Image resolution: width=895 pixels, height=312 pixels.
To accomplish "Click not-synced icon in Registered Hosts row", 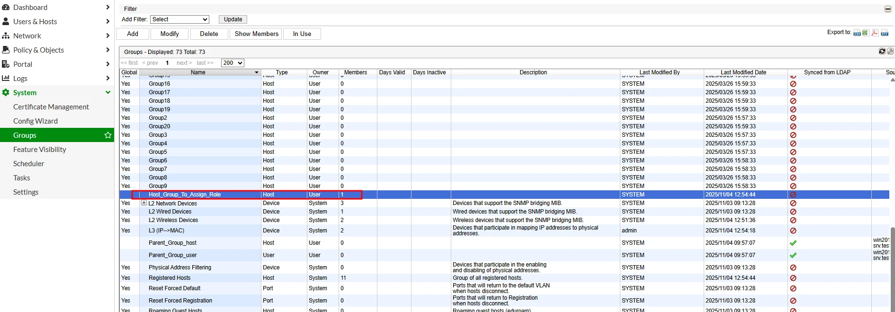I will (x=793, y=278).
